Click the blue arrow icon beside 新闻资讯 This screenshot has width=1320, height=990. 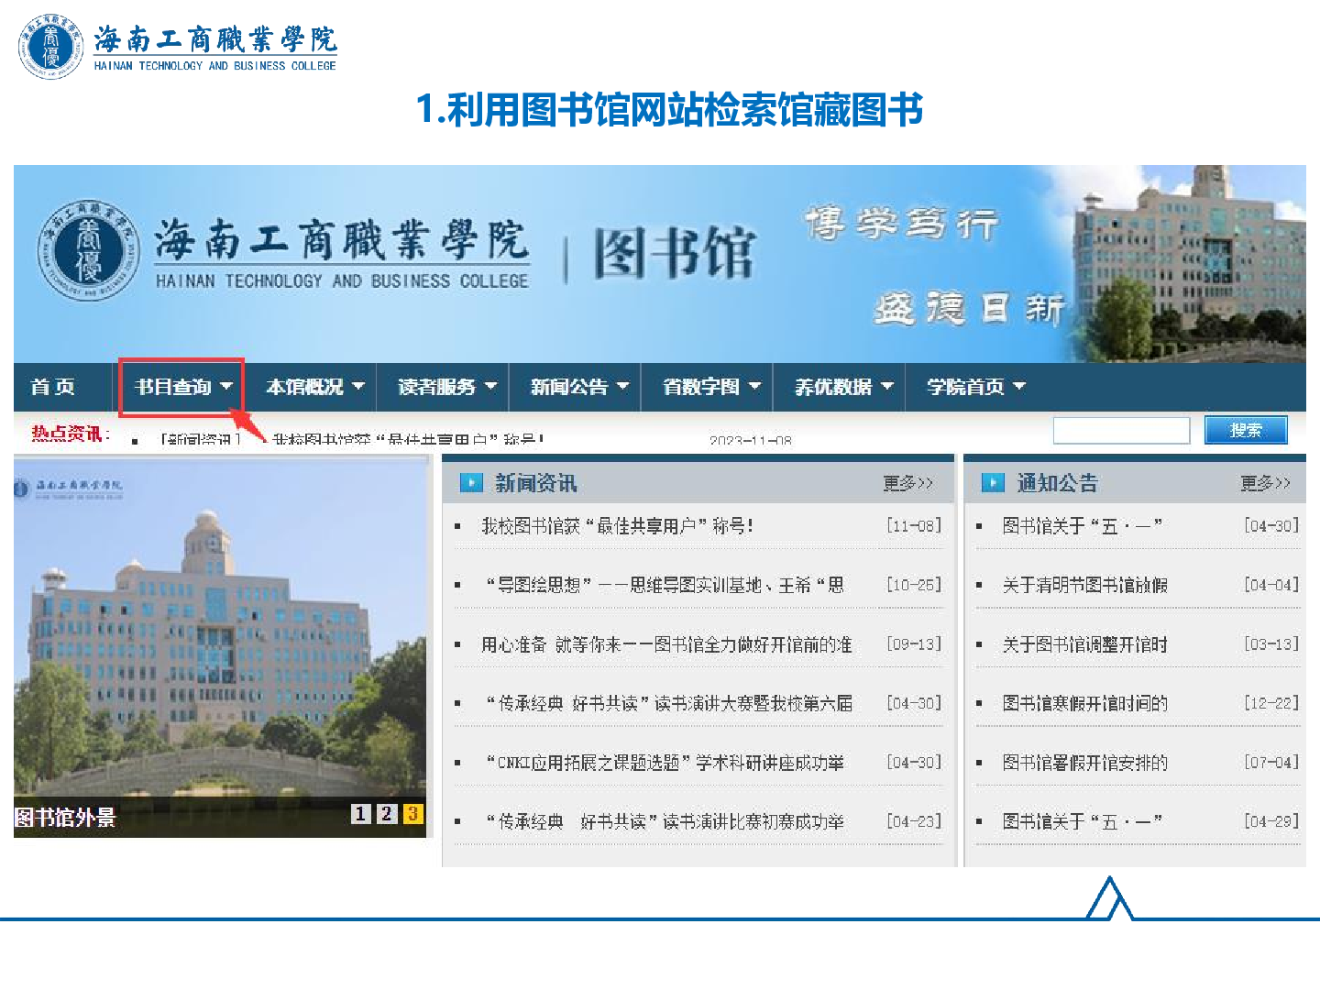click(471, 483)
